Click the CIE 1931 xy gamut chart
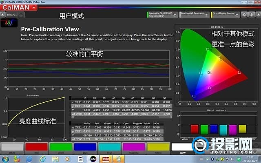The height and width of the screenshot is (163, 261). (x=219, y=64)
